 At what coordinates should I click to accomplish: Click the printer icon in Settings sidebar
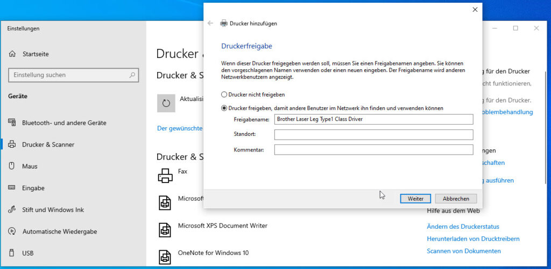coord(12,144)
